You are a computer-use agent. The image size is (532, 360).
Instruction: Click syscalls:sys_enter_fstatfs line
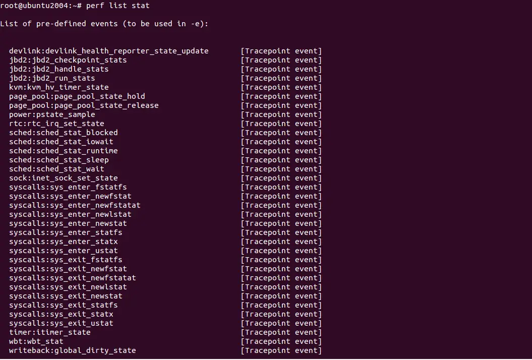click(68, 187)
